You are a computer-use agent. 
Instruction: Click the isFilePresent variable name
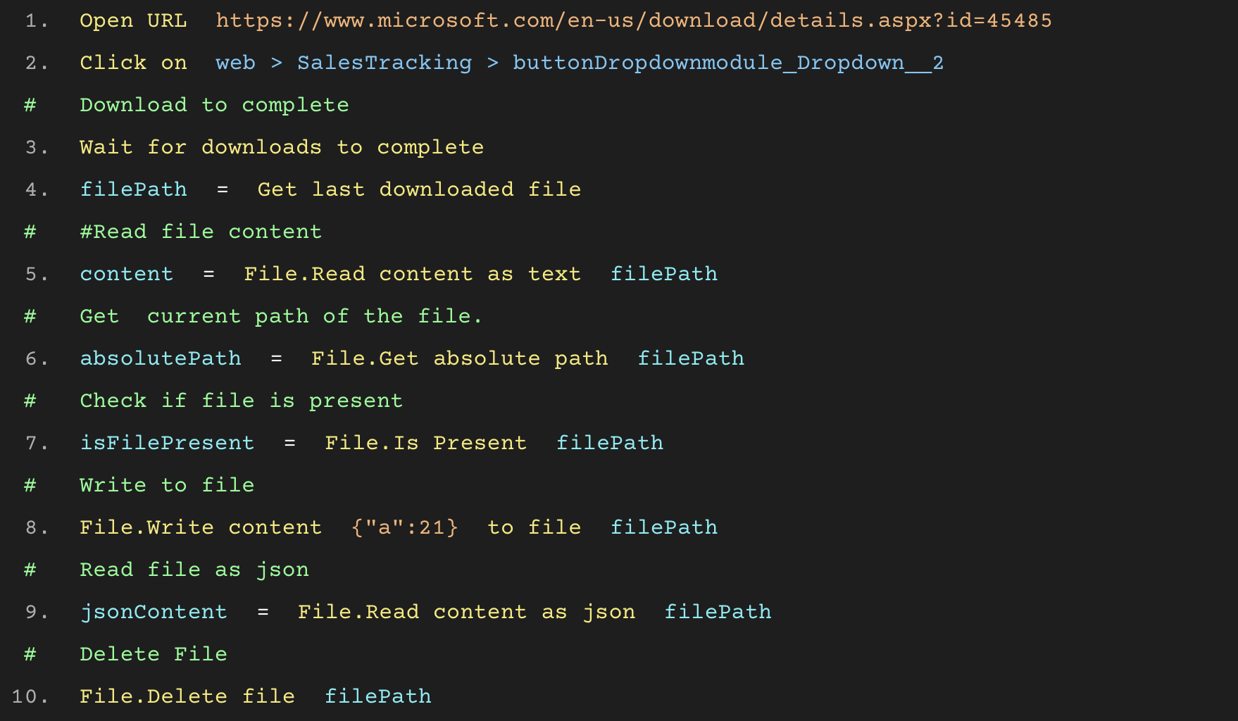click(x=167, y=443)
